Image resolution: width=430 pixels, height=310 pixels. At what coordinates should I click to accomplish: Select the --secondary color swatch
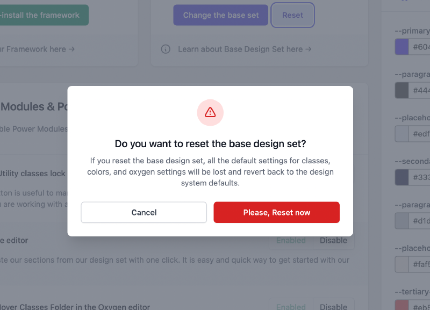402,177
